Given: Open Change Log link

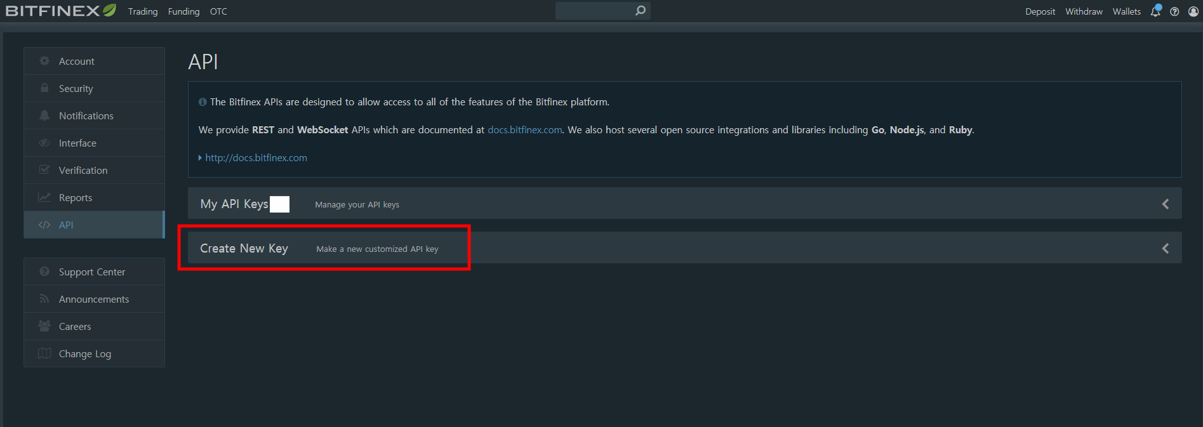Looking at the screenshot, I should (94, 353).
